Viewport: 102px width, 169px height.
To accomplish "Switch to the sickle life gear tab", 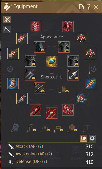I will click(7, 30).
